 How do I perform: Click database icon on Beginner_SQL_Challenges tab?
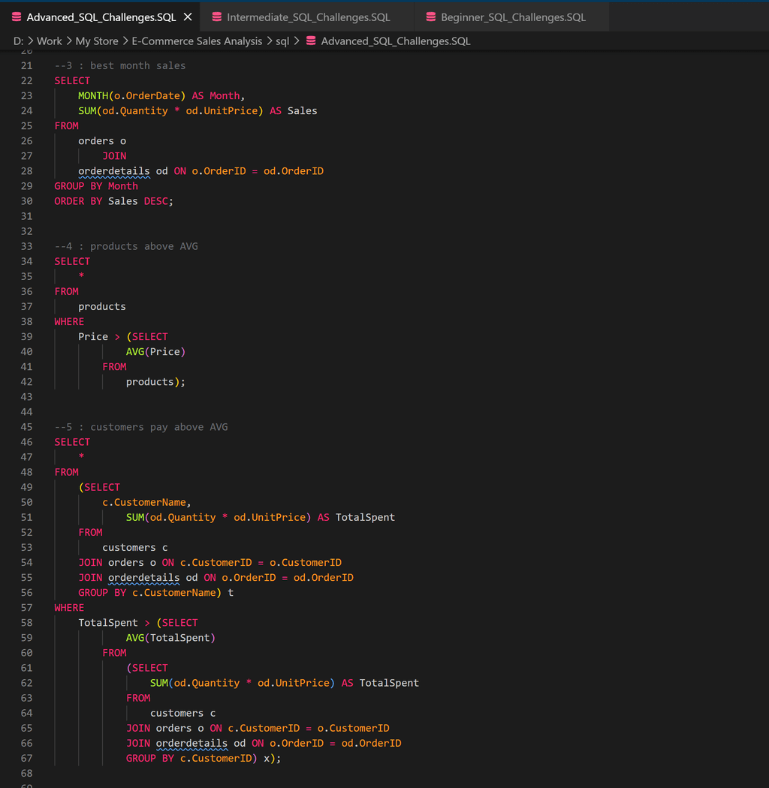[430, 17]
